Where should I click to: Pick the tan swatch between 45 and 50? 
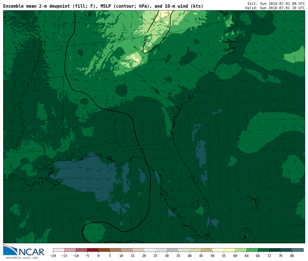click(x=206, y=250)
